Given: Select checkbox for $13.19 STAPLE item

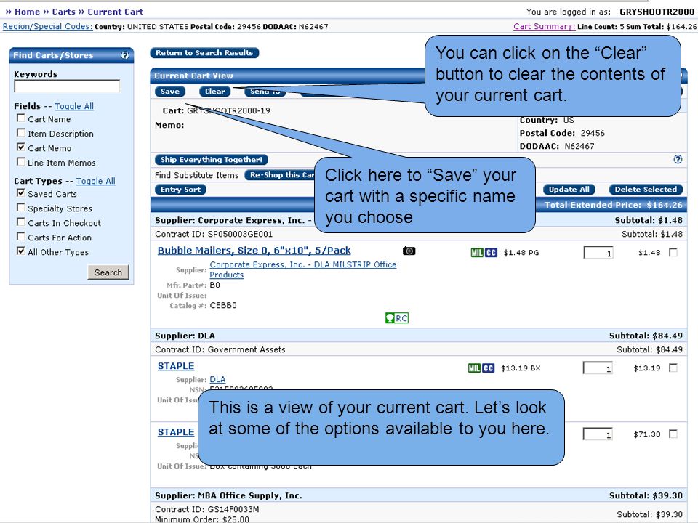Looking at the screenshot, I should (673, 368).
